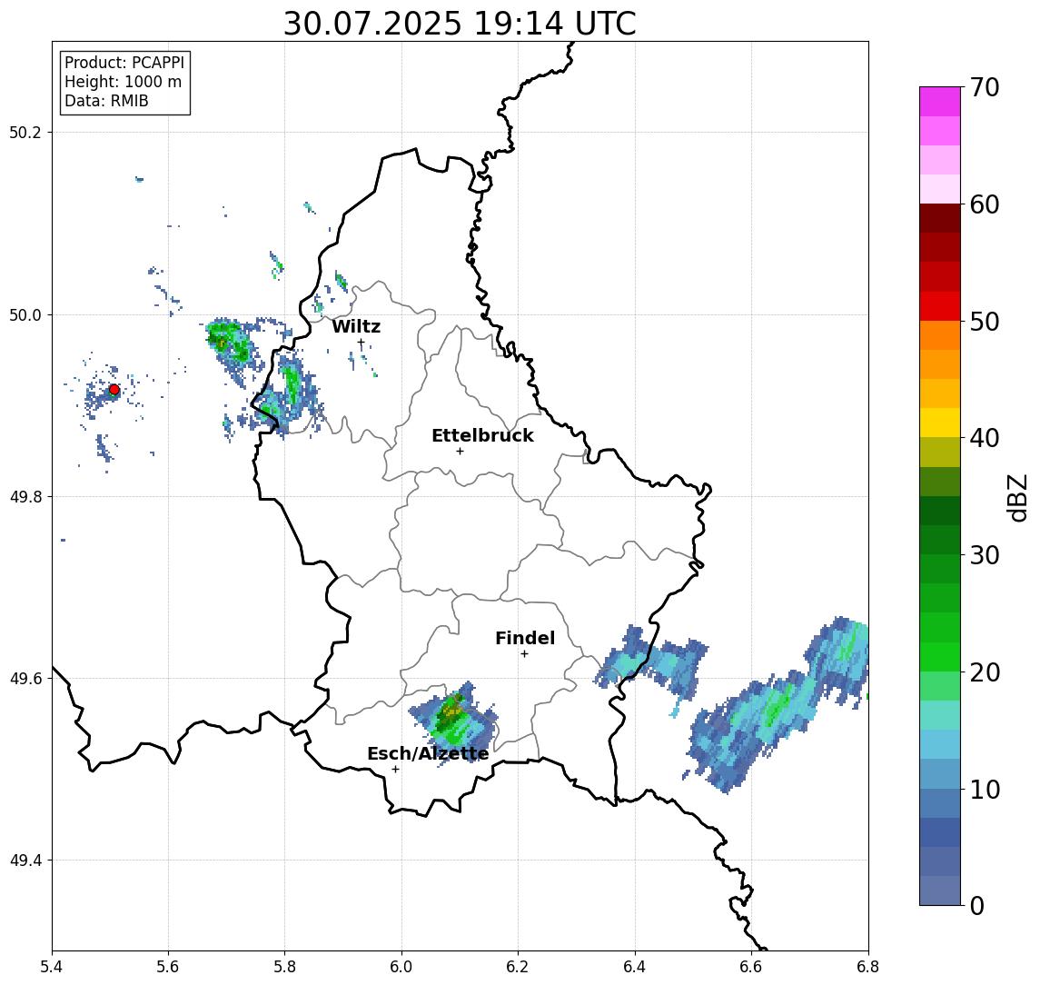Click the longitude label 6.0

401,967
